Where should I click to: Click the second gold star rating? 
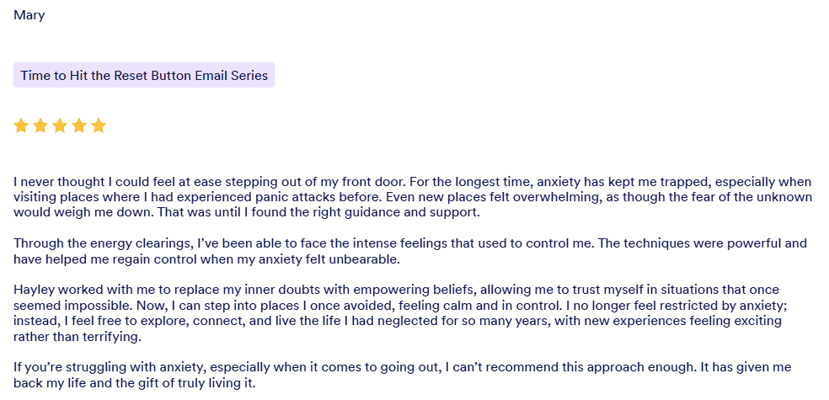[x=40, y=126]
